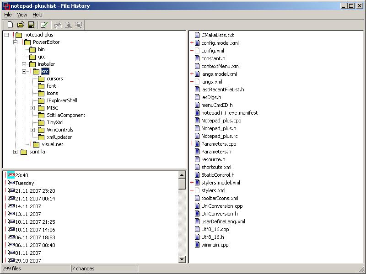Click the app icon in title bar

pyautogui.click(x=6, y=6)
